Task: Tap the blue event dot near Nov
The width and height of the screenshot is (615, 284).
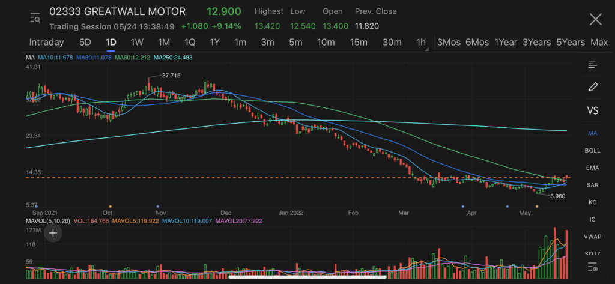Action: point(158,207)
